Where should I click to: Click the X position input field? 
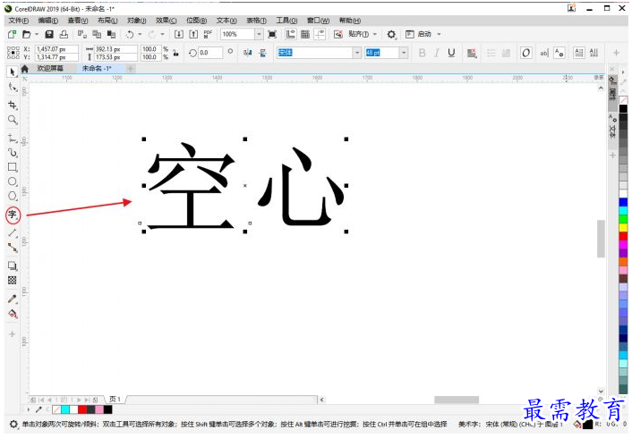click(x=56, y=48)
